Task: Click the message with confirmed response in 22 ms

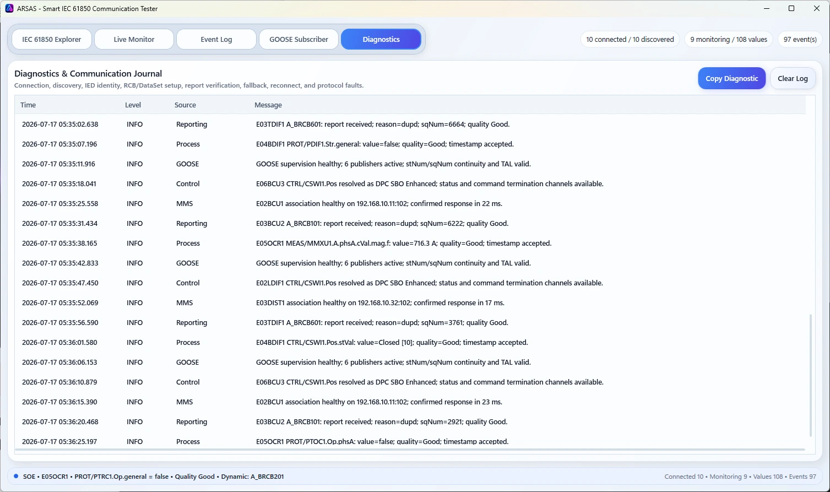Action: pyautogui.click(x=379, y=204)
